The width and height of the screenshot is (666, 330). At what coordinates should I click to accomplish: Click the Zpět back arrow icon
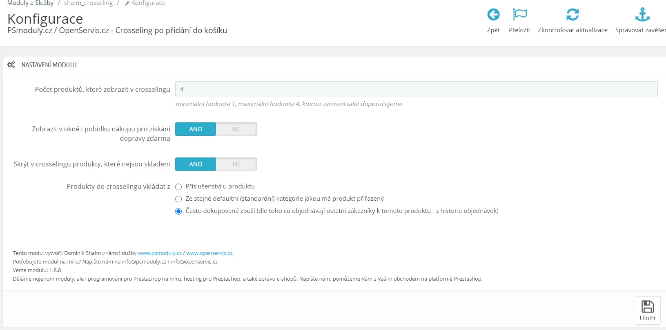pyautogui.click(x=493, y=15)
